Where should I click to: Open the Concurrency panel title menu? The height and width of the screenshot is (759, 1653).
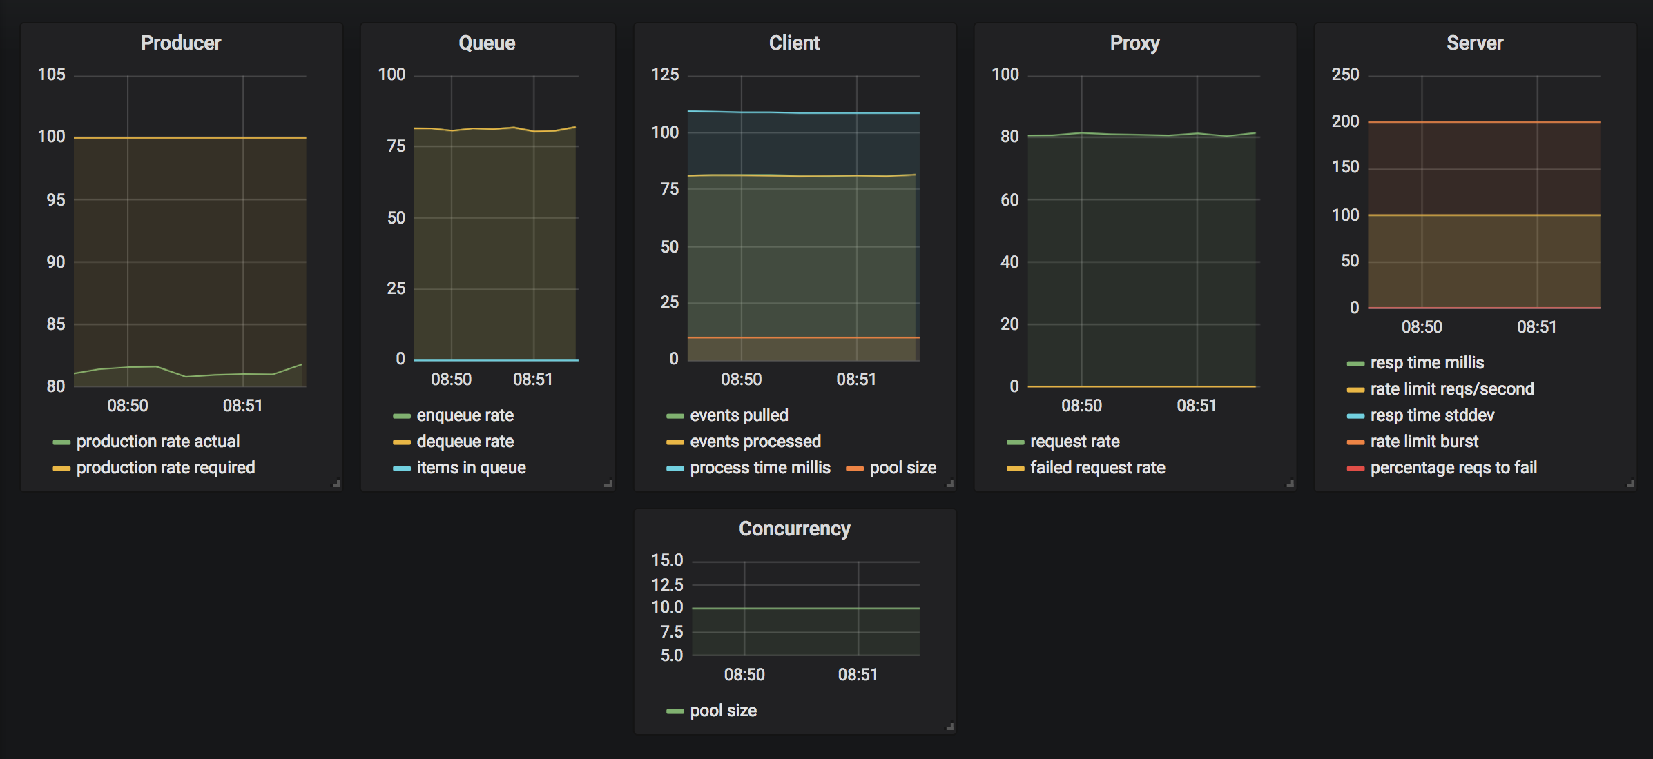[x=795, y=529]
